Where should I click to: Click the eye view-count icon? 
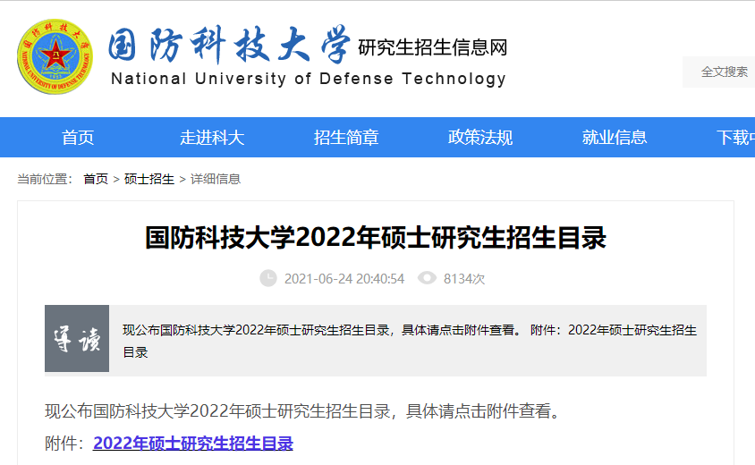[427, 278]
